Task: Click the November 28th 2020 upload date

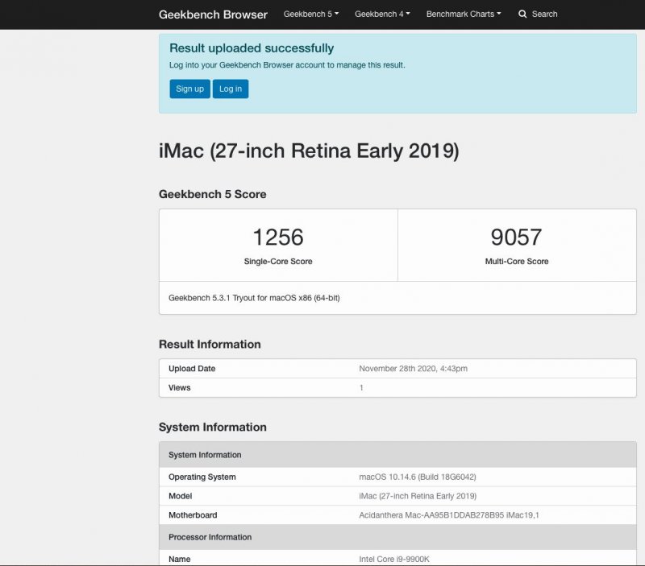Action: [x=413, y=369]
